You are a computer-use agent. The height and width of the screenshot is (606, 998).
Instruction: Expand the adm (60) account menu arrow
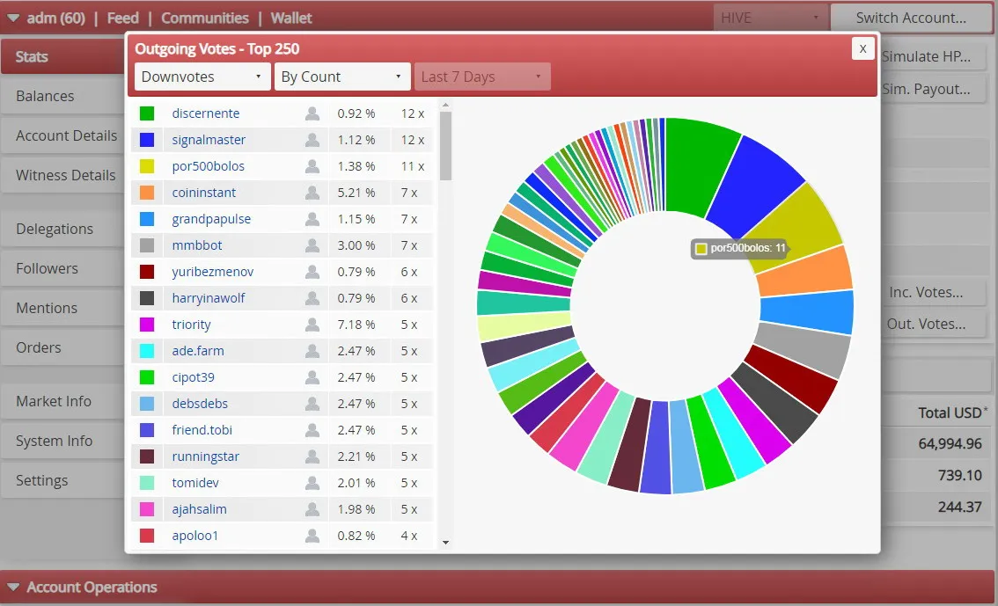click(12, 18)
